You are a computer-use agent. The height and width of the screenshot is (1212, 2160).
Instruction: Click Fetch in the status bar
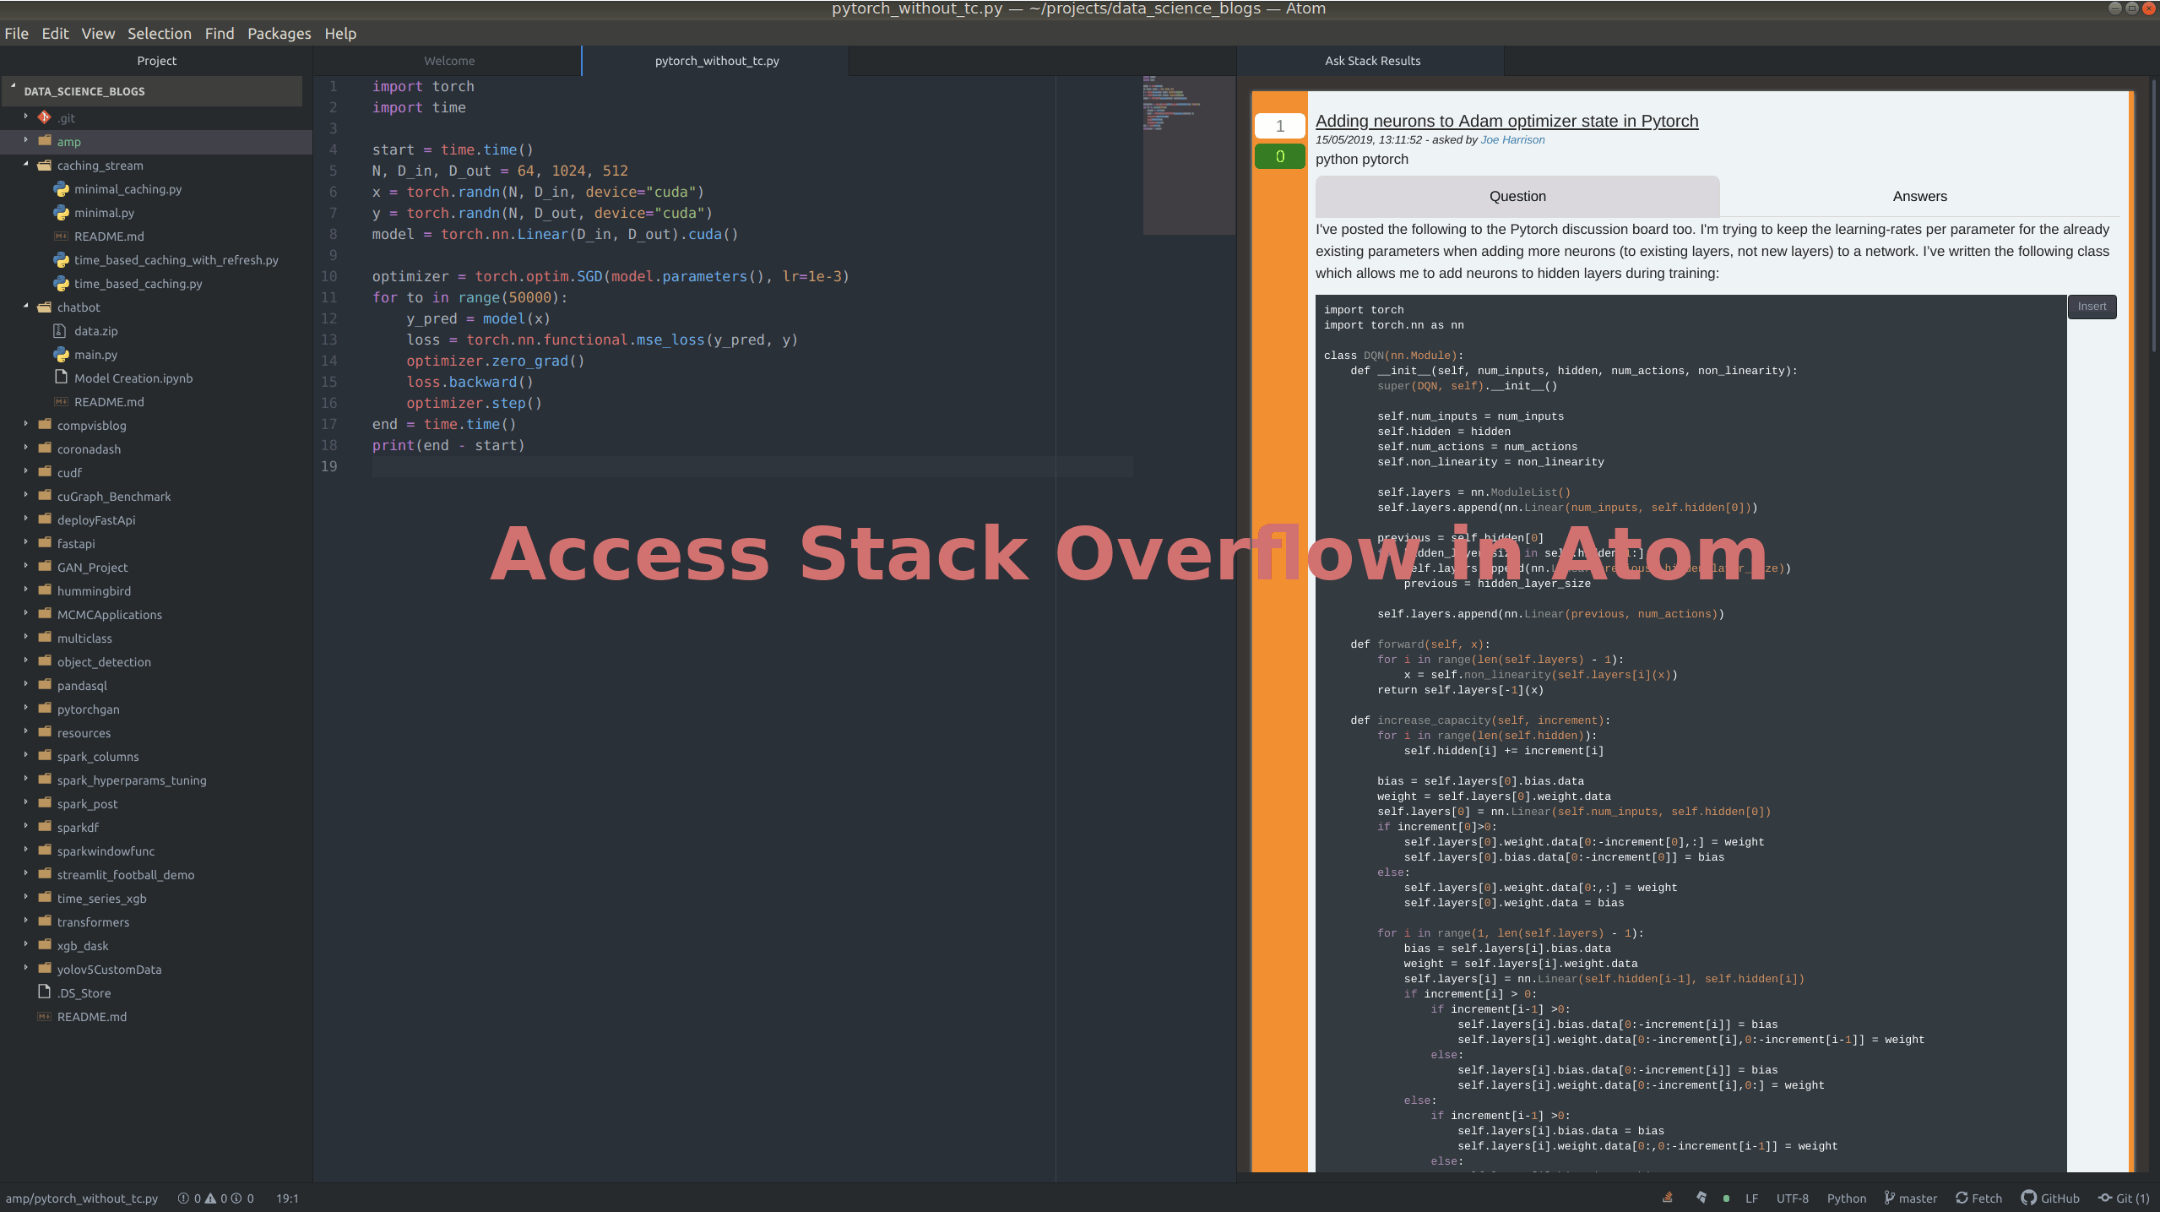tap(1978, 1198)
